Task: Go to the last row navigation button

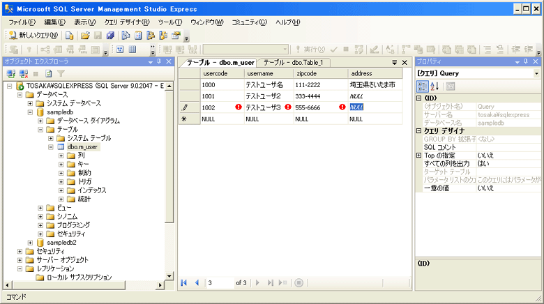Action: (x=271, y=283)
